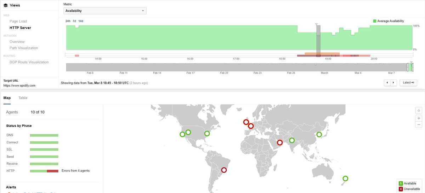Select the green agent marker near New Zealand
The image size is (425, 193).
[x=345, y=179]
